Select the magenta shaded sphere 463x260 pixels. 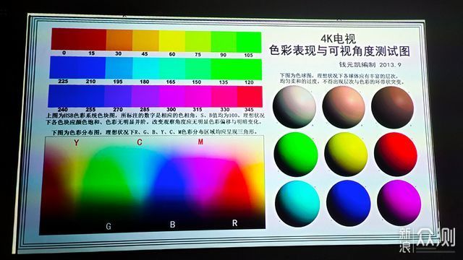tap(399, 203)
